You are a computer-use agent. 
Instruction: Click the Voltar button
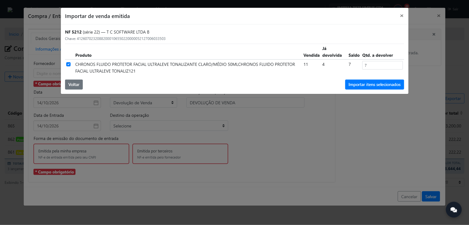(74, 84)
